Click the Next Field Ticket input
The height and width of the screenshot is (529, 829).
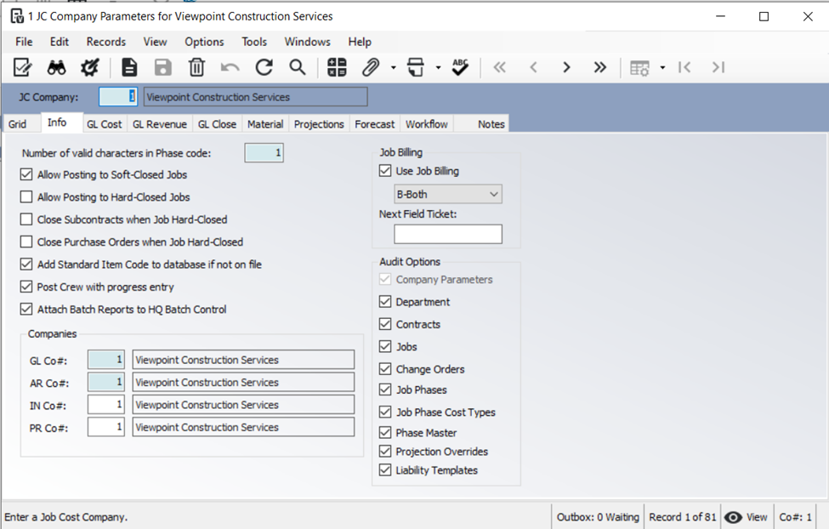point(448,234)
